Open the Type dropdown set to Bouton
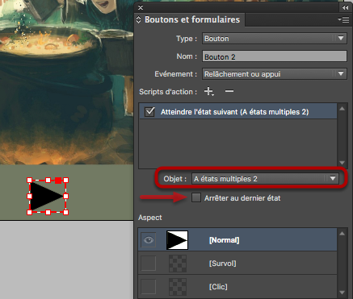This screenshot has height=299, width=353. click(x=275, y=39)
